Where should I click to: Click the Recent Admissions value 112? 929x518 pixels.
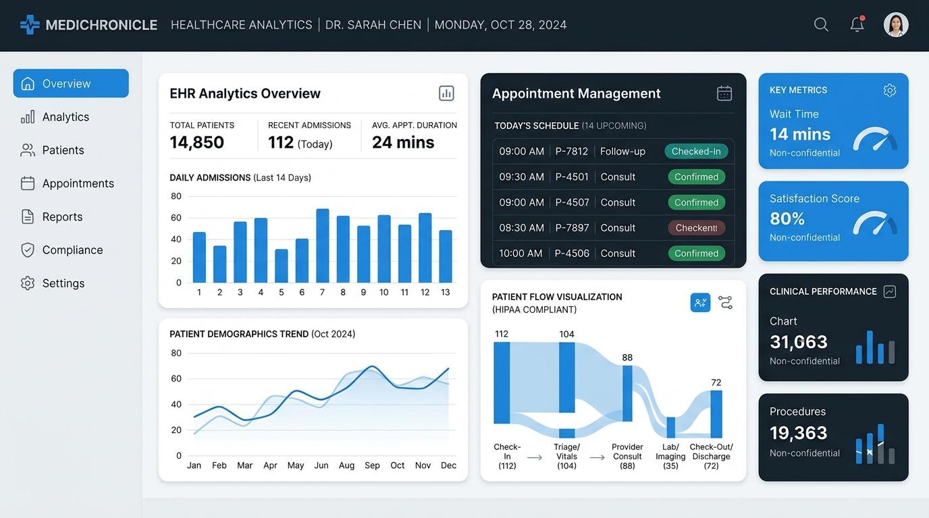(281, 142)
